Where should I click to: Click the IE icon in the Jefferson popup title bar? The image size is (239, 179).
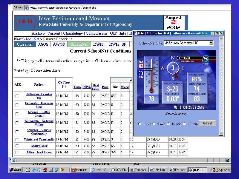[x=136, y=33]
